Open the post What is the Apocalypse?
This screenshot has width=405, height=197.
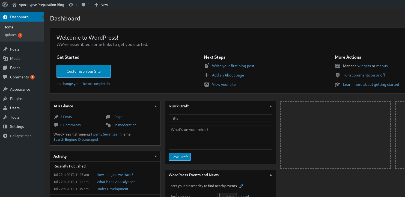[x=116, y=182]
